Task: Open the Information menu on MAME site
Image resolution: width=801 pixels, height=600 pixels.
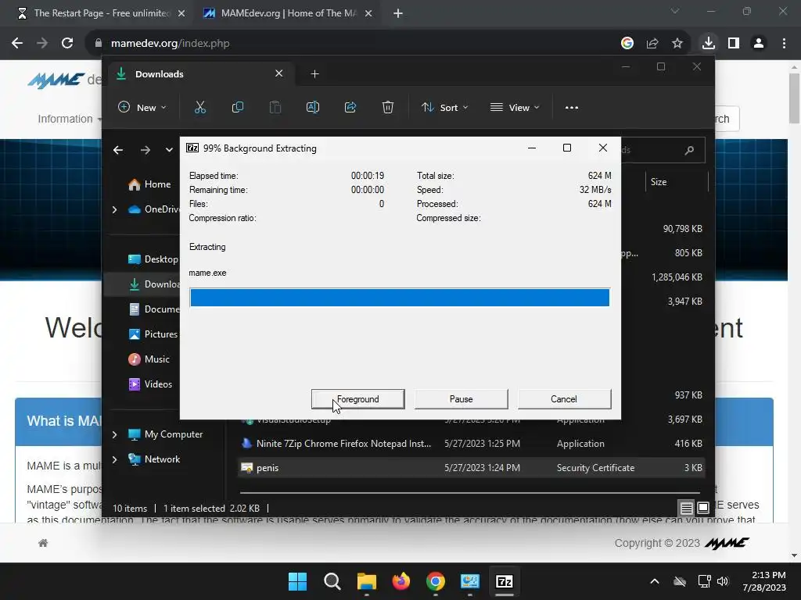Action: [x=70, y=119]
